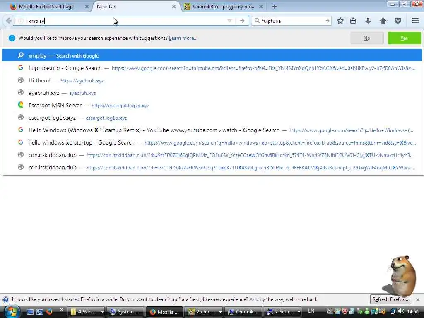This screenshot has width=424, height=318.
Task: Open the Downloads arrow icon
Action: coord(368,21)
